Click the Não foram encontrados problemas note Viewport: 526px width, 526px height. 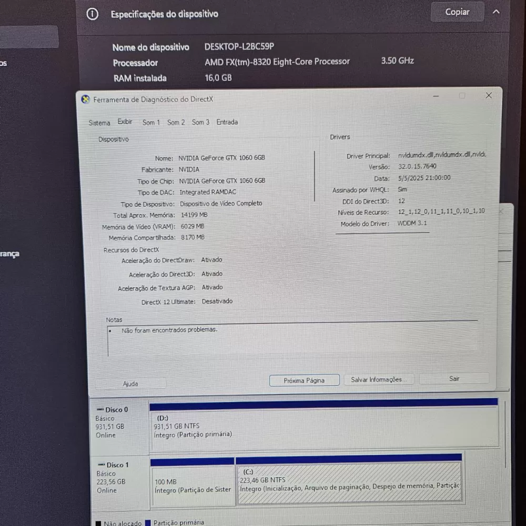click(169, 330)
